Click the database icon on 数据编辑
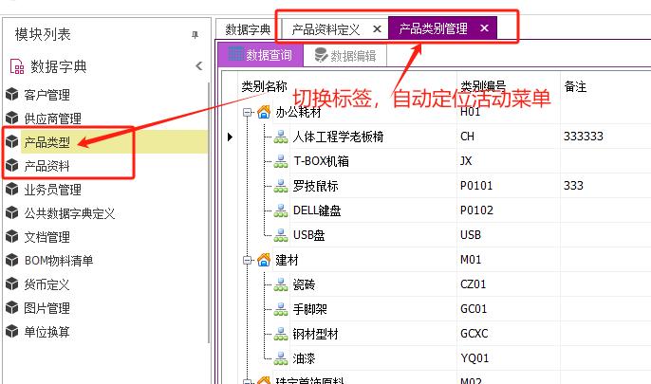651x384 pixels. click(x=321, y=55)
